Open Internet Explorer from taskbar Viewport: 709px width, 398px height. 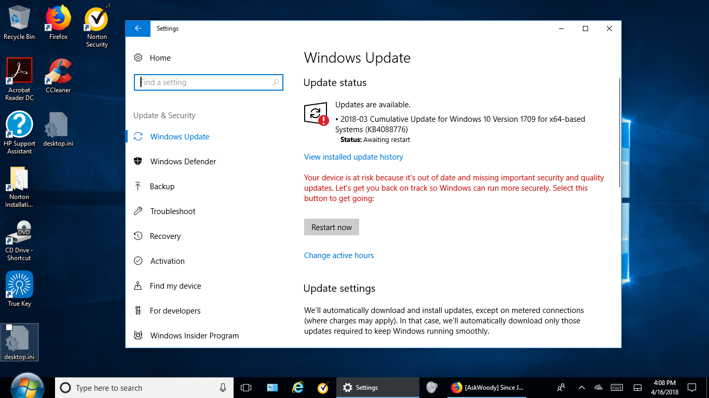point(298,388)
